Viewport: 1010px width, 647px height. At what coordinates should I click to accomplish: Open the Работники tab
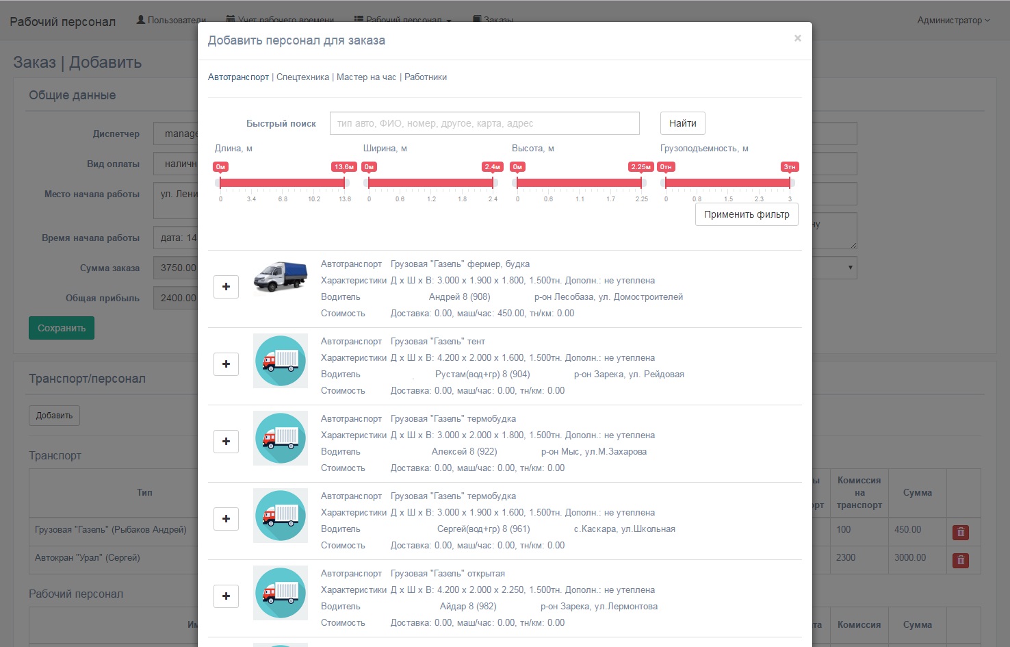(426, 77)
